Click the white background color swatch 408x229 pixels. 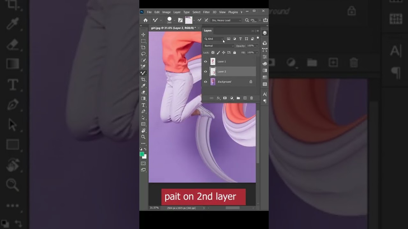(x=145, y=157)
